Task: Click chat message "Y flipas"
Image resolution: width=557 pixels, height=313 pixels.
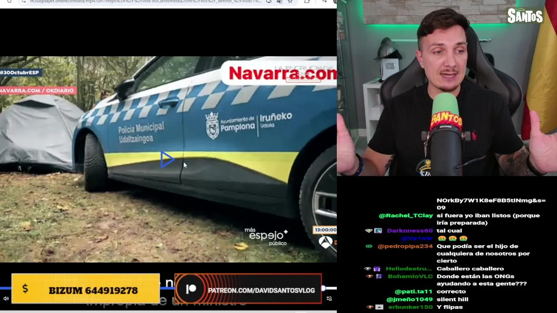Action: point(450,307)
